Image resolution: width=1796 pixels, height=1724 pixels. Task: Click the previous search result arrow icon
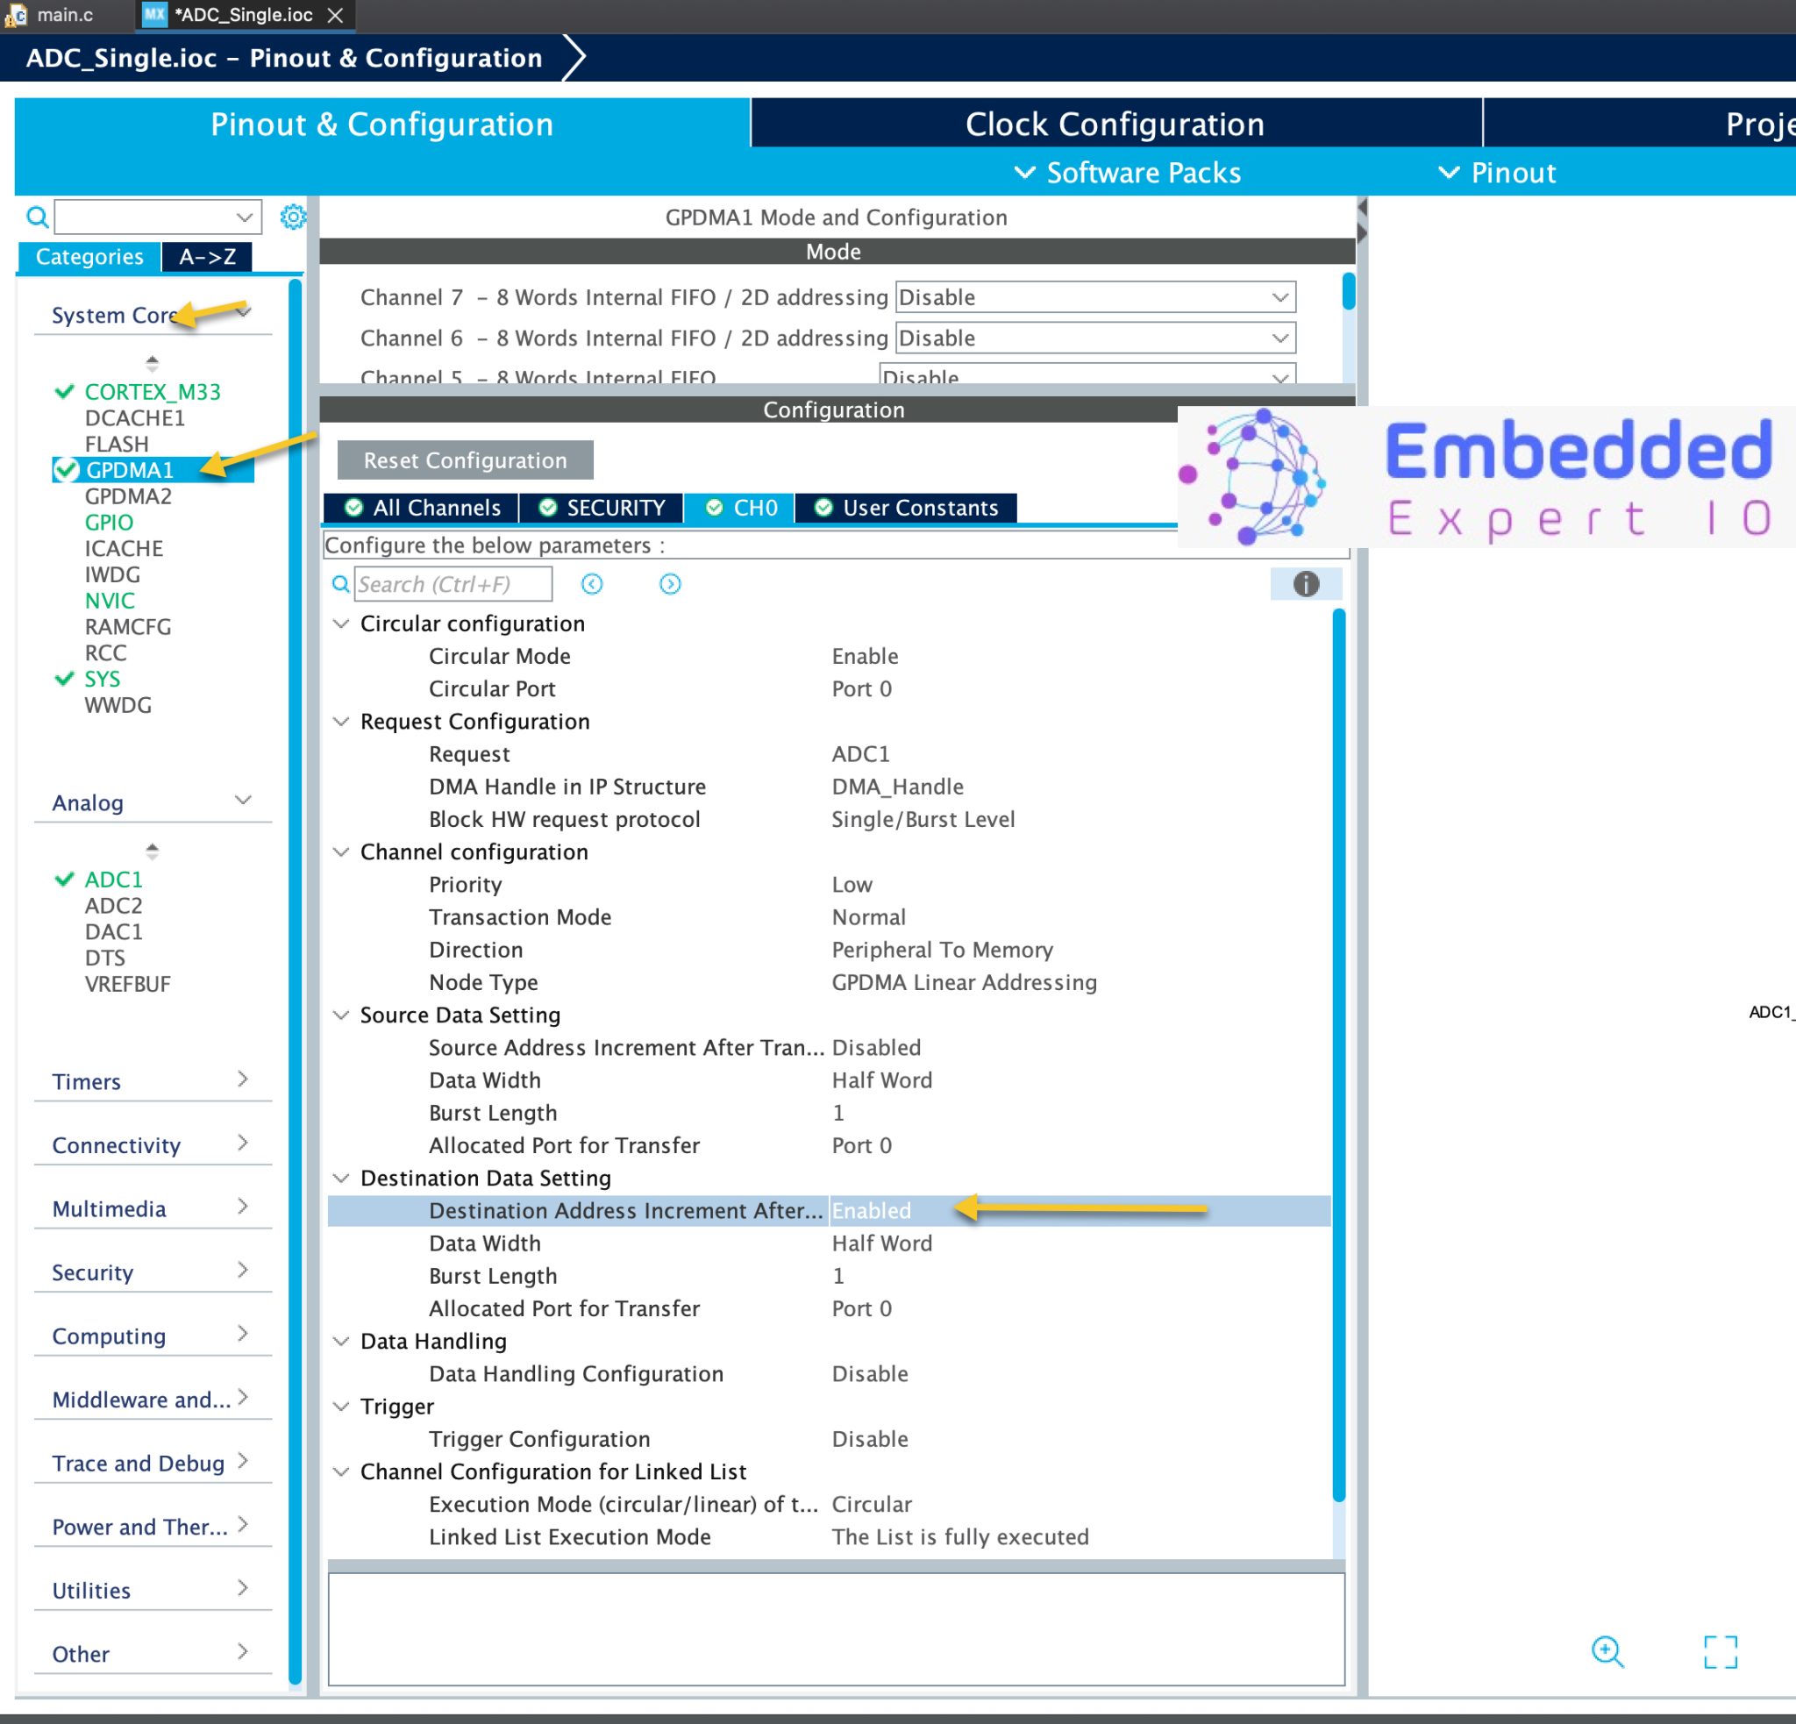pos(592,584)
